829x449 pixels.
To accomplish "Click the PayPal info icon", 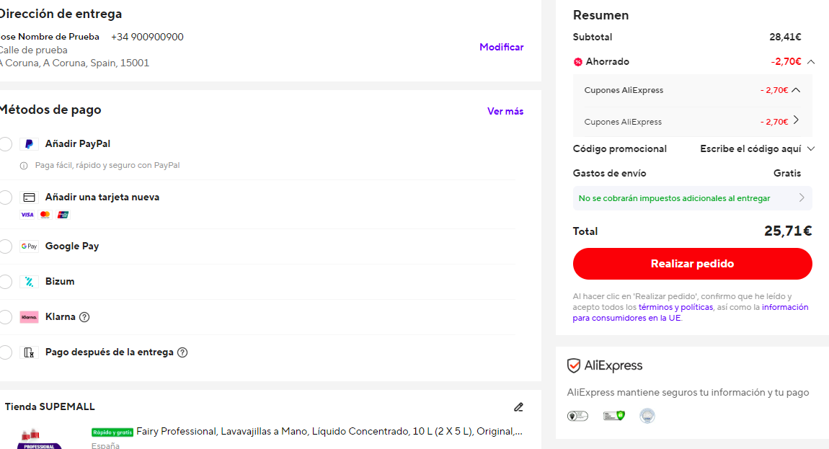I will (x=24, y=166).
